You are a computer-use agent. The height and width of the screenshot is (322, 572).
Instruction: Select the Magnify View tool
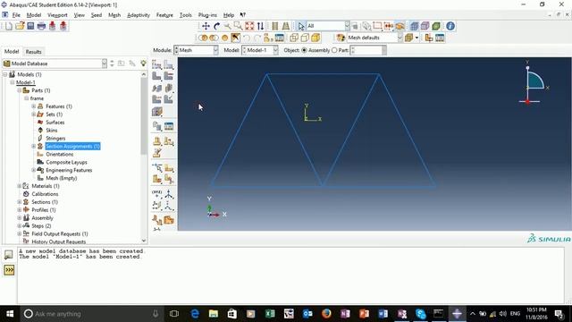[227, 26]
